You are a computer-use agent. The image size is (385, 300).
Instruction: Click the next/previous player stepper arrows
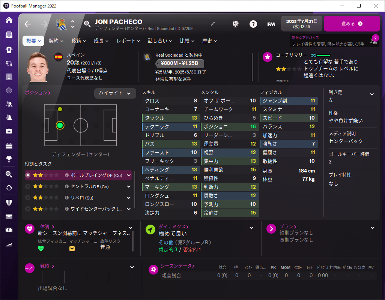point(73,24)
